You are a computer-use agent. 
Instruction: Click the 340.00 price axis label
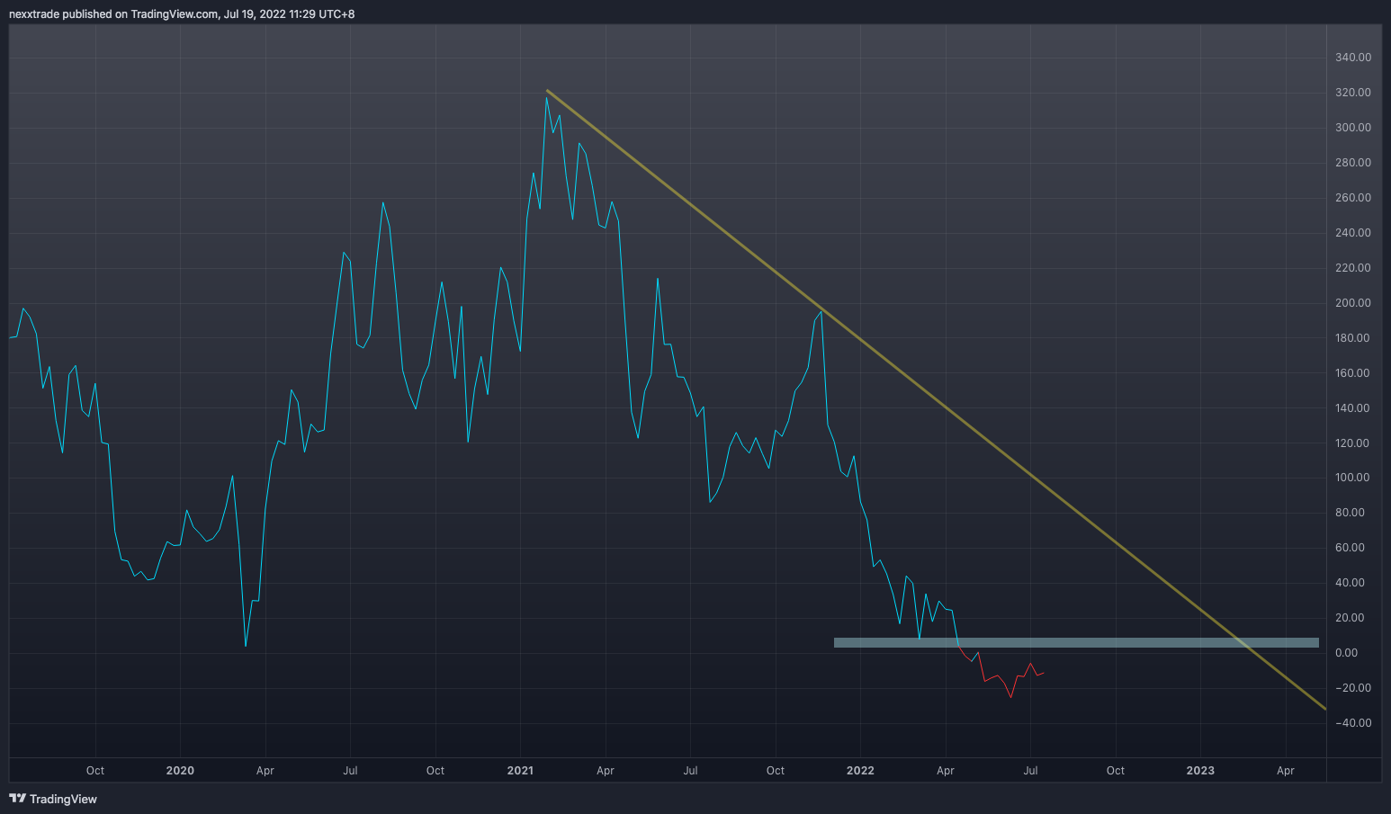click(1353, 58)
